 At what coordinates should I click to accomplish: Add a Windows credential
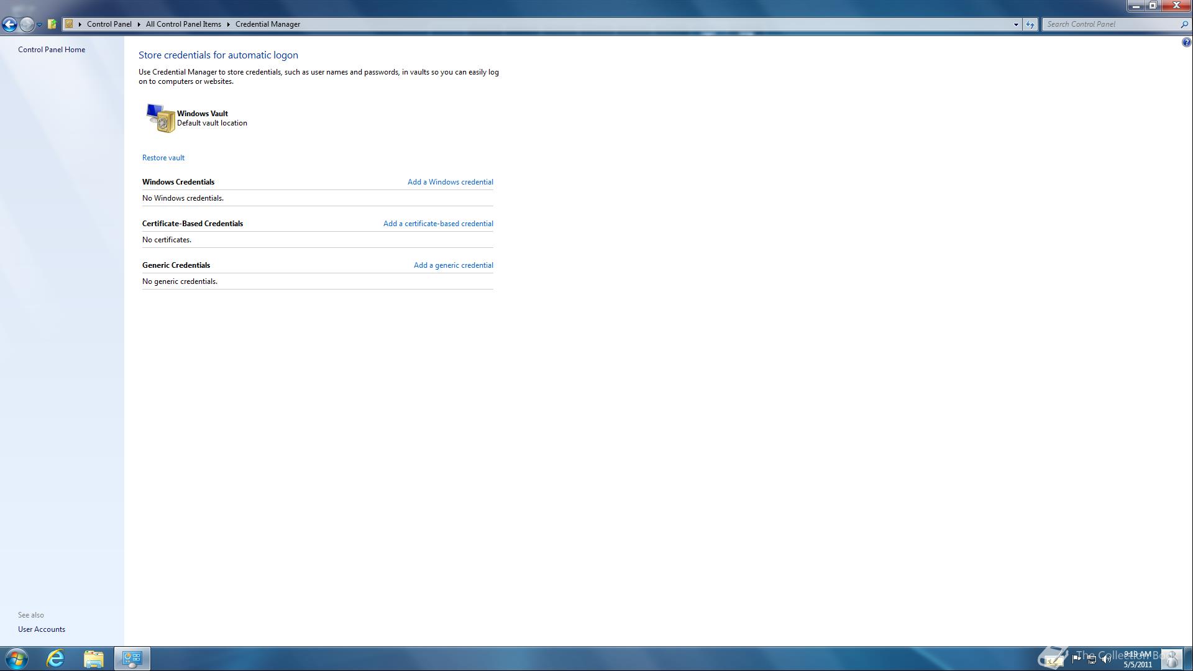pyautogui.click(x=450, y=182)
